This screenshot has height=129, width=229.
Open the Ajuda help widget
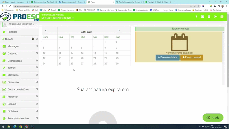(213, 118)
